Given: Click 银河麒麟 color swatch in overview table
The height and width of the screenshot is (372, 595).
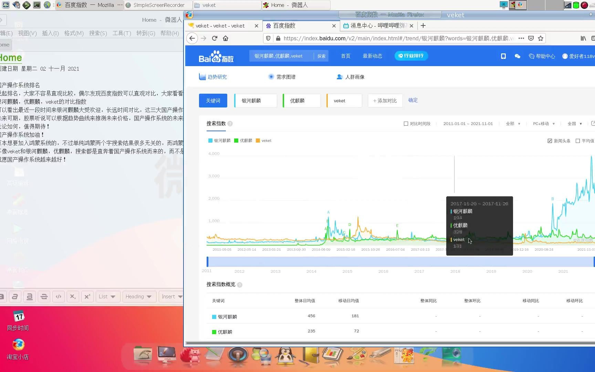Looking at the screenshot, I should (214, 317).
